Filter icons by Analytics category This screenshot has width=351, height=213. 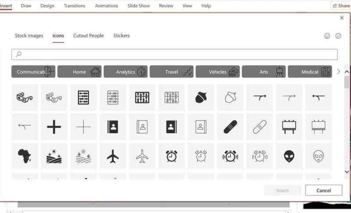pos(125,72)
